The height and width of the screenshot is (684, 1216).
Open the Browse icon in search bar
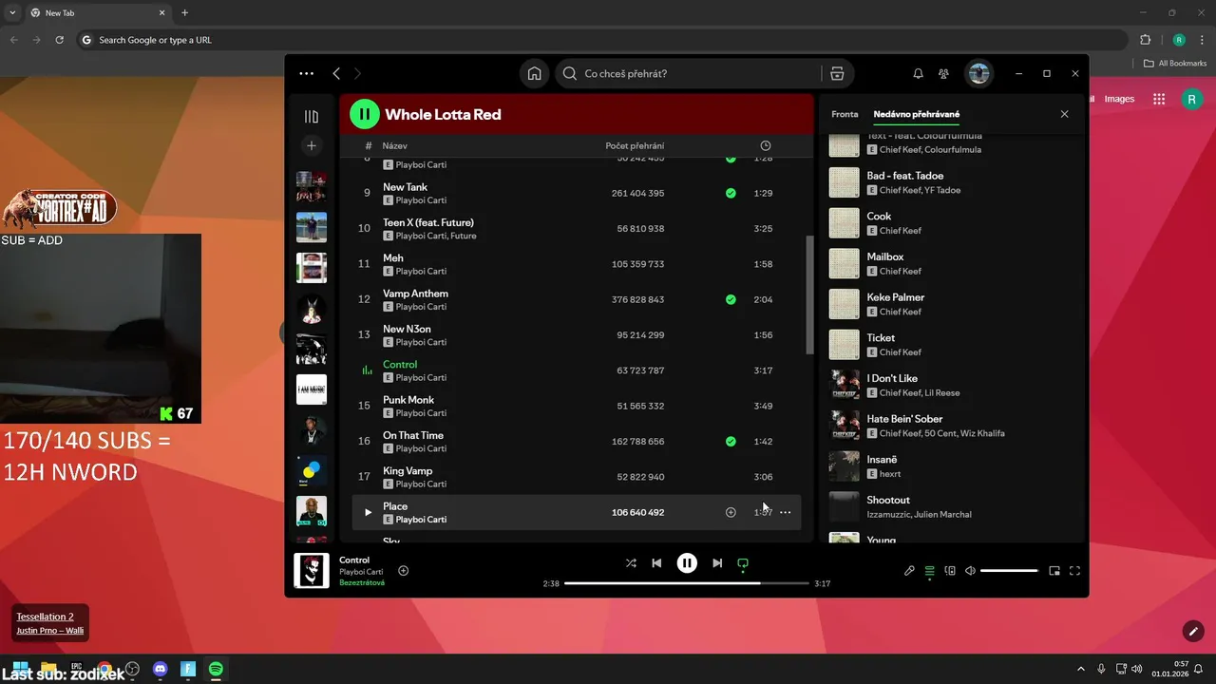pos(837,73)
